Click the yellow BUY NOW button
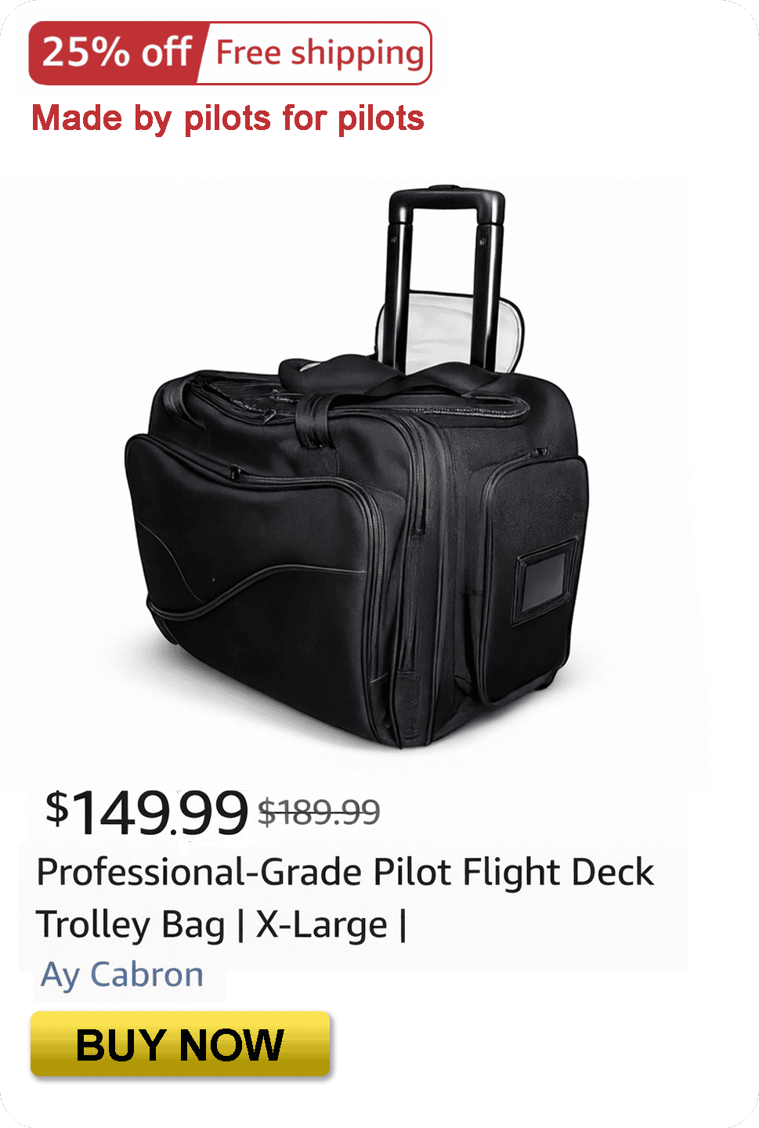Screen dimensions: 759x1128 pyautogui.click(x=180, y=1044)
